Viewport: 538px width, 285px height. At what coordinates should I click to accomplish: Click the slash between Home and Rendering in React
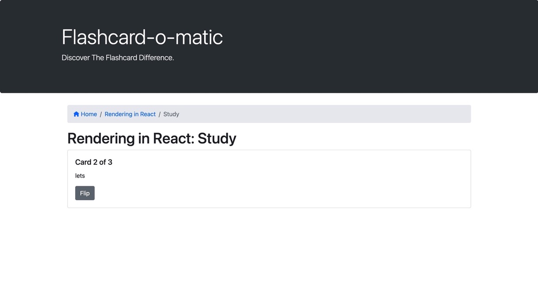coord(101,114)
